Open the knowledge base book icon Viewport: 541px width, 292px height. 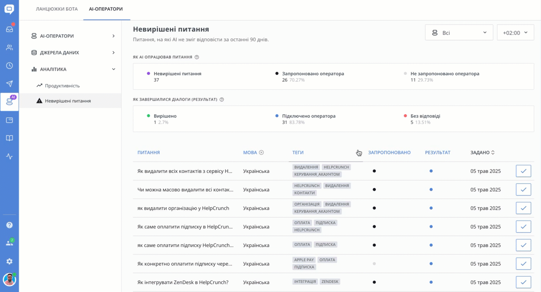9,138
